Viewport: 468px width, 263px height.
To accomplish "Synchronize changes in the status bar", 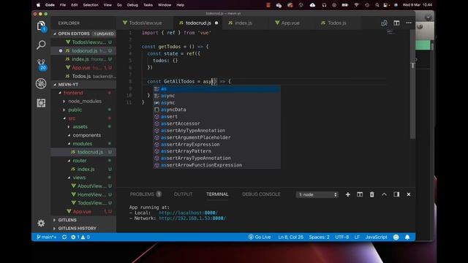I will (x=64, y=237).
